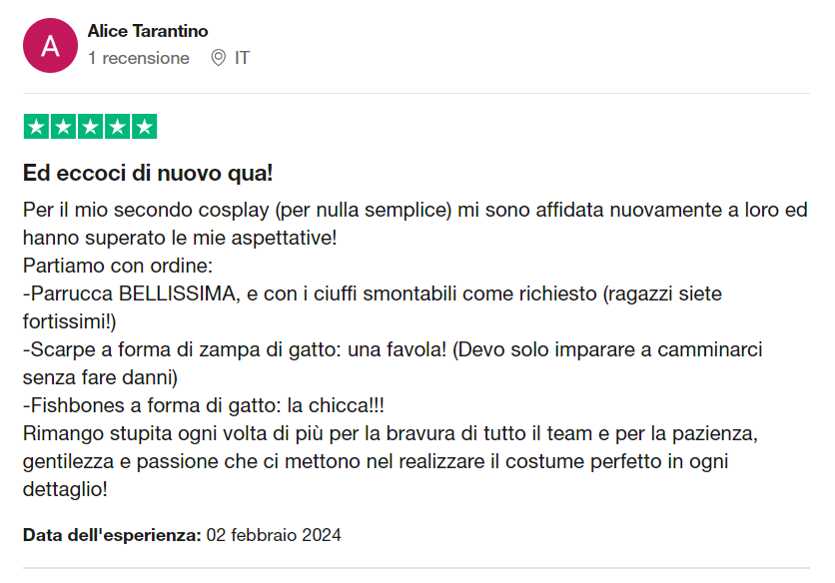The image size is (835, 583).
Task: Click the first review sentence about 'secondo cosplay'
Action: pyautogui.click(x=416, y=224)
